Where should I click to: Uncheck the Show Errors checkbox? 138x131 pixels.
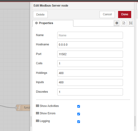[79, 114]
